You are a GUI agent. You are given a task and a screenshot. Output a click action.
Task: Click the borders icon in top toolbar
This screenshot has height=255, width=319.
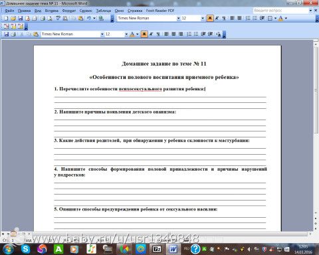[x=270, y=19]
